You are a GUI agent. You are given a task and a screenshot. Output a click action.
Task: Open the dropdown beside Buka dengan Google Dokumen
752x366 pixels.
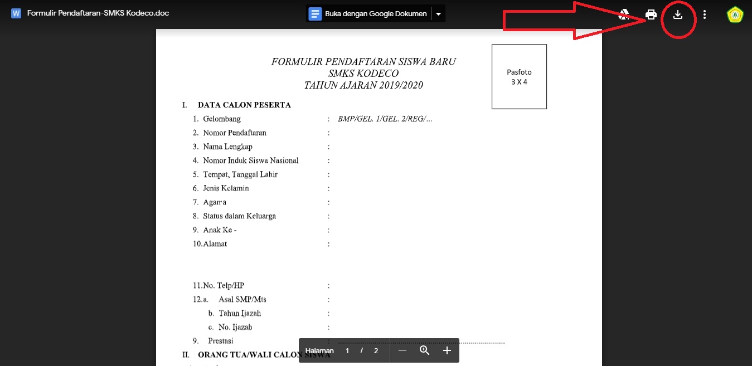pos(438,14)
